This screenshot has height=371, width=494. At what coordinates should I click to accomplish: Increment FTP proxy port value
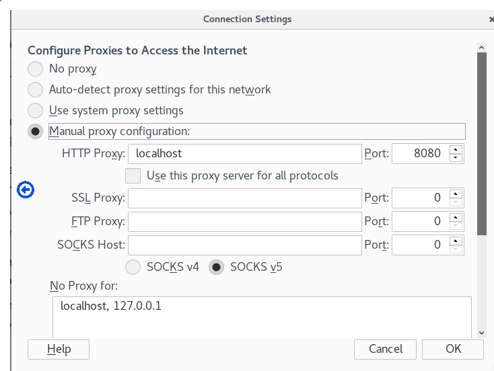point(456,217)
